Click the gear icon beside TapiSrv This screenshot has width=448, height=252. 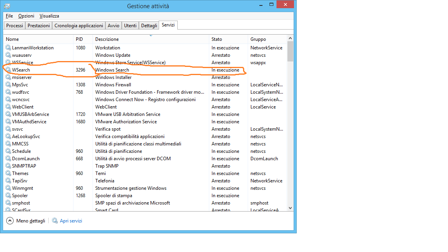pos(8,180)
